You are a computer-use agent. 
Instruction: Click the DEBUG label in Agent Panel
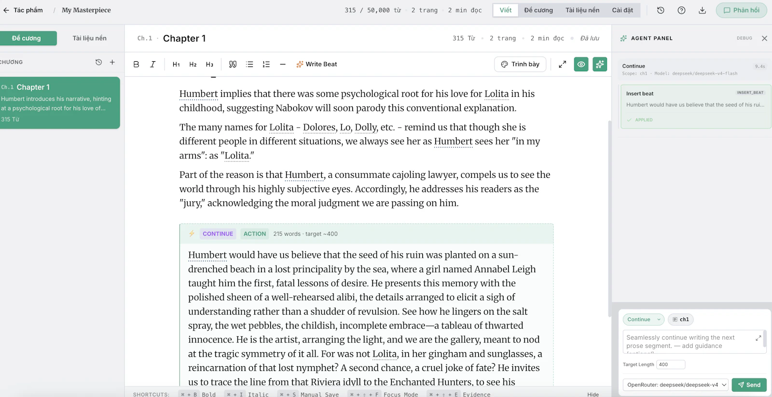[x=744, y=38]
